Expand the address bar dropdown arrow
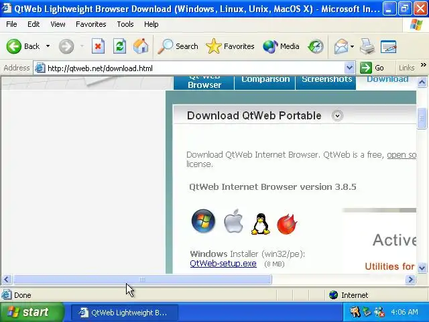Screen dimensions: 429x322 [x=349, y=68]
